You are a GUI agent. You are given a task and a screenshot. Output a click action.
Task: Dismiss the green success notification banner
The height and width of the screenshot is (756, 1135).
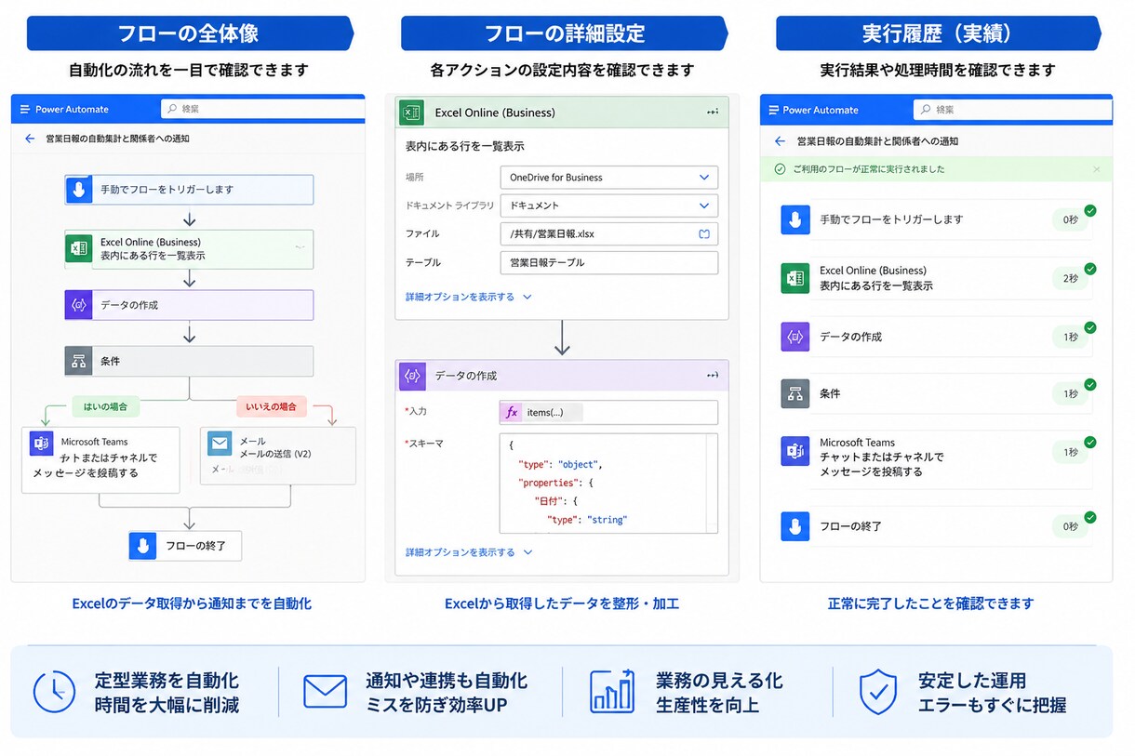click(1097, 169)
